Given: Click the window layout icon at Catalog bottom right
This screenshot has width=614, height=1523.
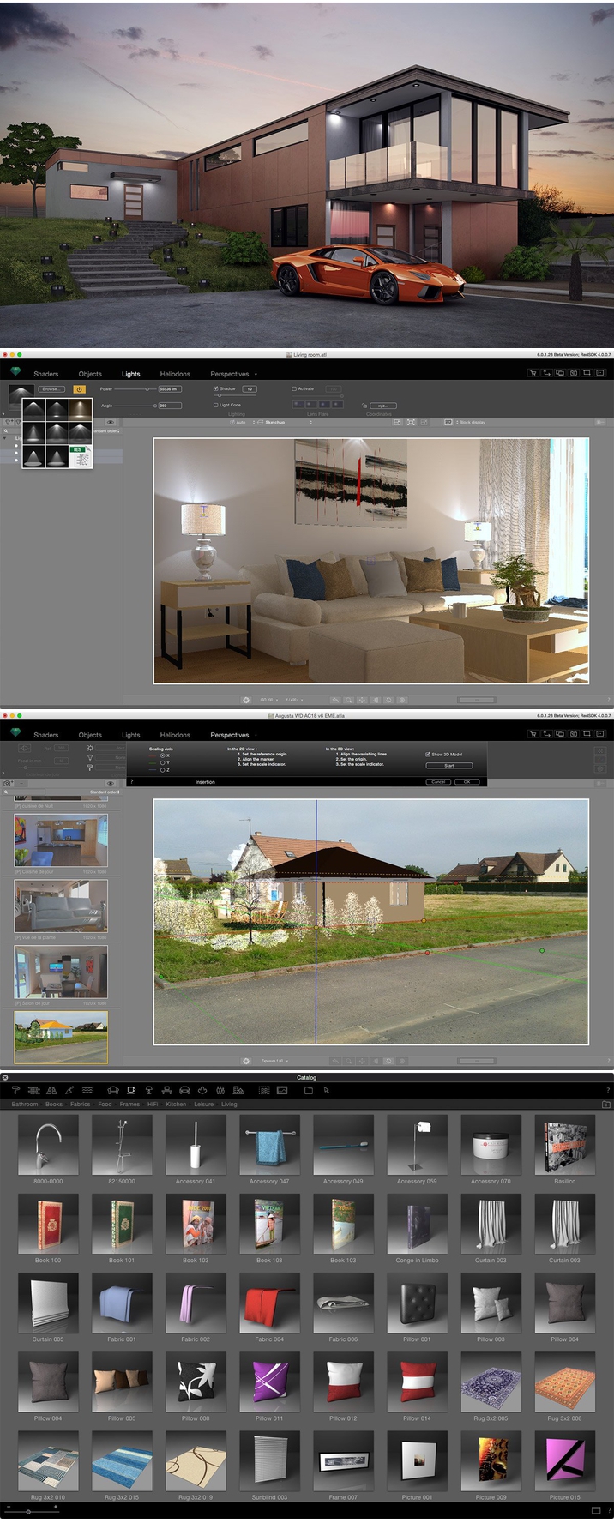Looking at the screenshot, I should (x=597, y=1511).
